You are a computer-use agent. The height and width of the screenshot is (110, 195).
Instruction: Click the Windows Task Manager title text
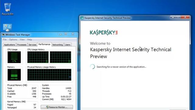18,35
